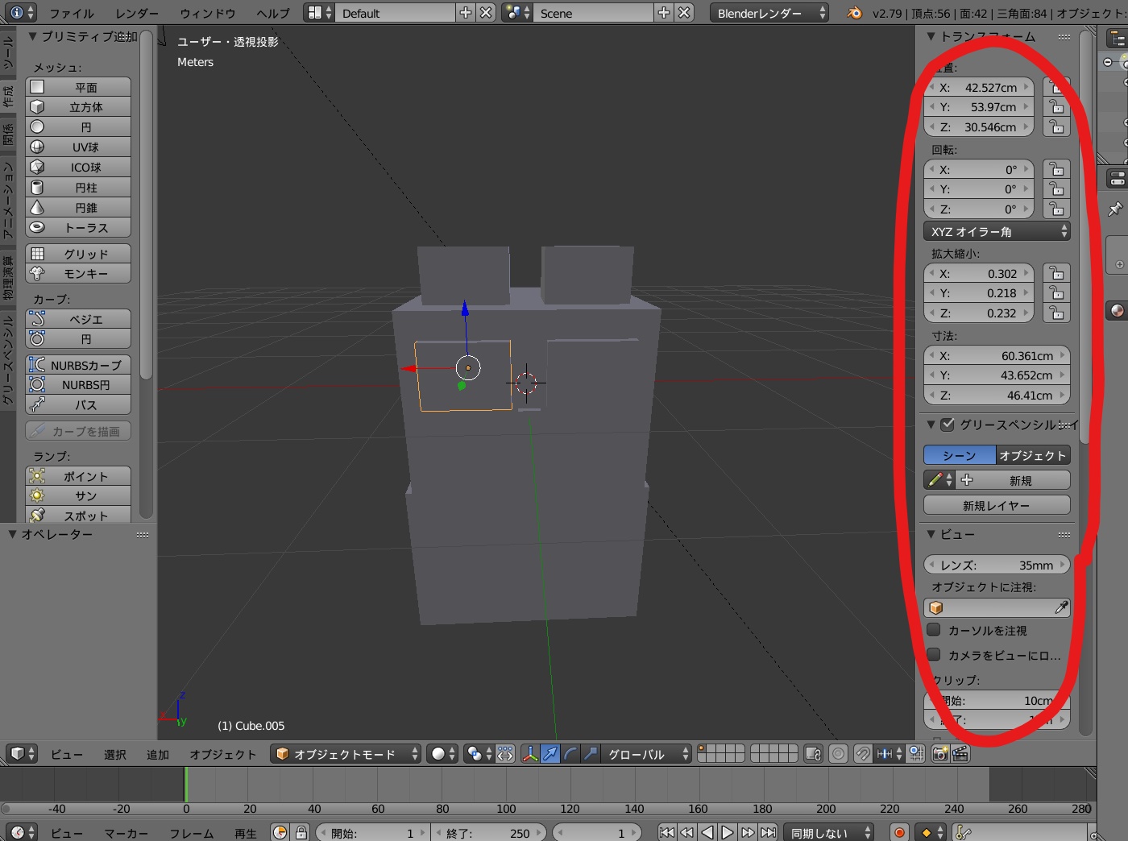The height and width of the screenshot is (841, 1128).
Task: Open the Blenderレンダー engine dropdown
Action: [x=768, y=12]
